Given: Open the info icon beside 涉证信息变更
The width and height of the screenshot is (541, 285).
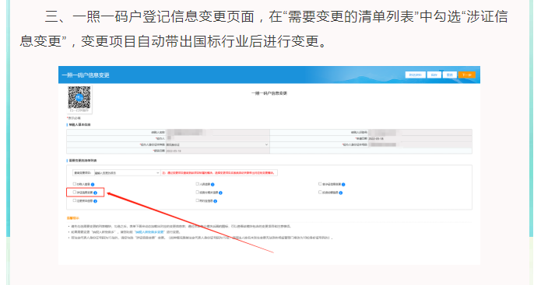Looking at the screenshot, I should (96, 193).
